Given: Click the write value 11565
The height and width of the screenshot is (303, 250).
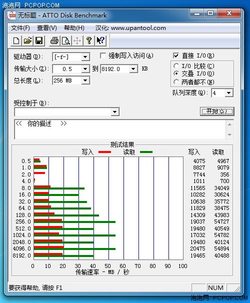Looking at the screenshot, I should click(197, 188).
